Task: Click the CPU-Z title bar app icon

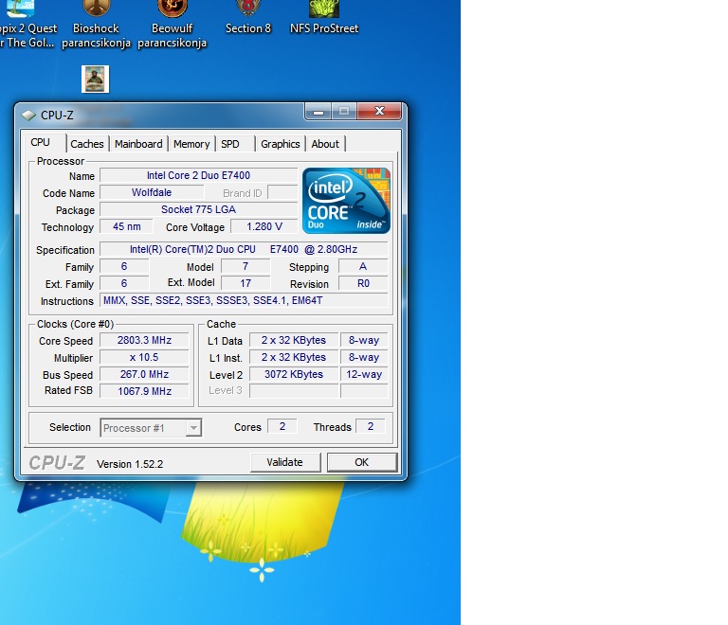Action: pyautogui.click(x=28, y=115)
